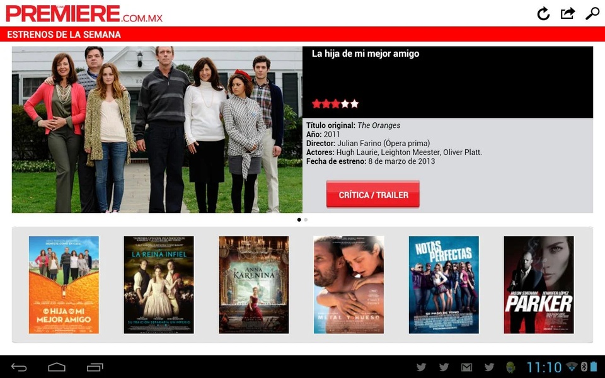Tap the Android debug notification icon
This screenshot has width=605, height=378.
[510, 367]
